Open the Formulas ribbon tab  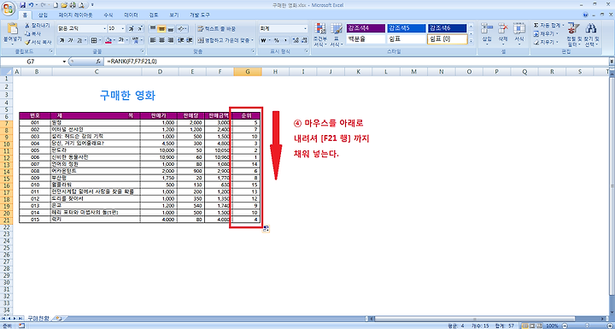108,15
